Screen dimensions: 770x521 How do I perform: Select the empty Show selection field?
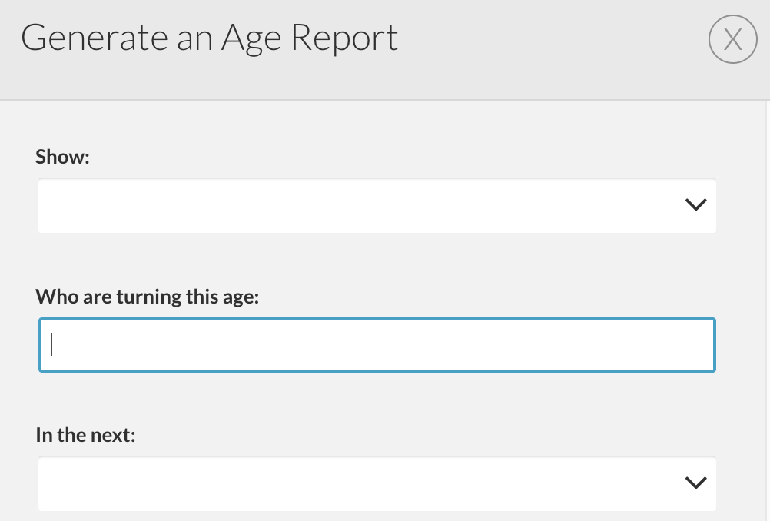pos(377,205)
